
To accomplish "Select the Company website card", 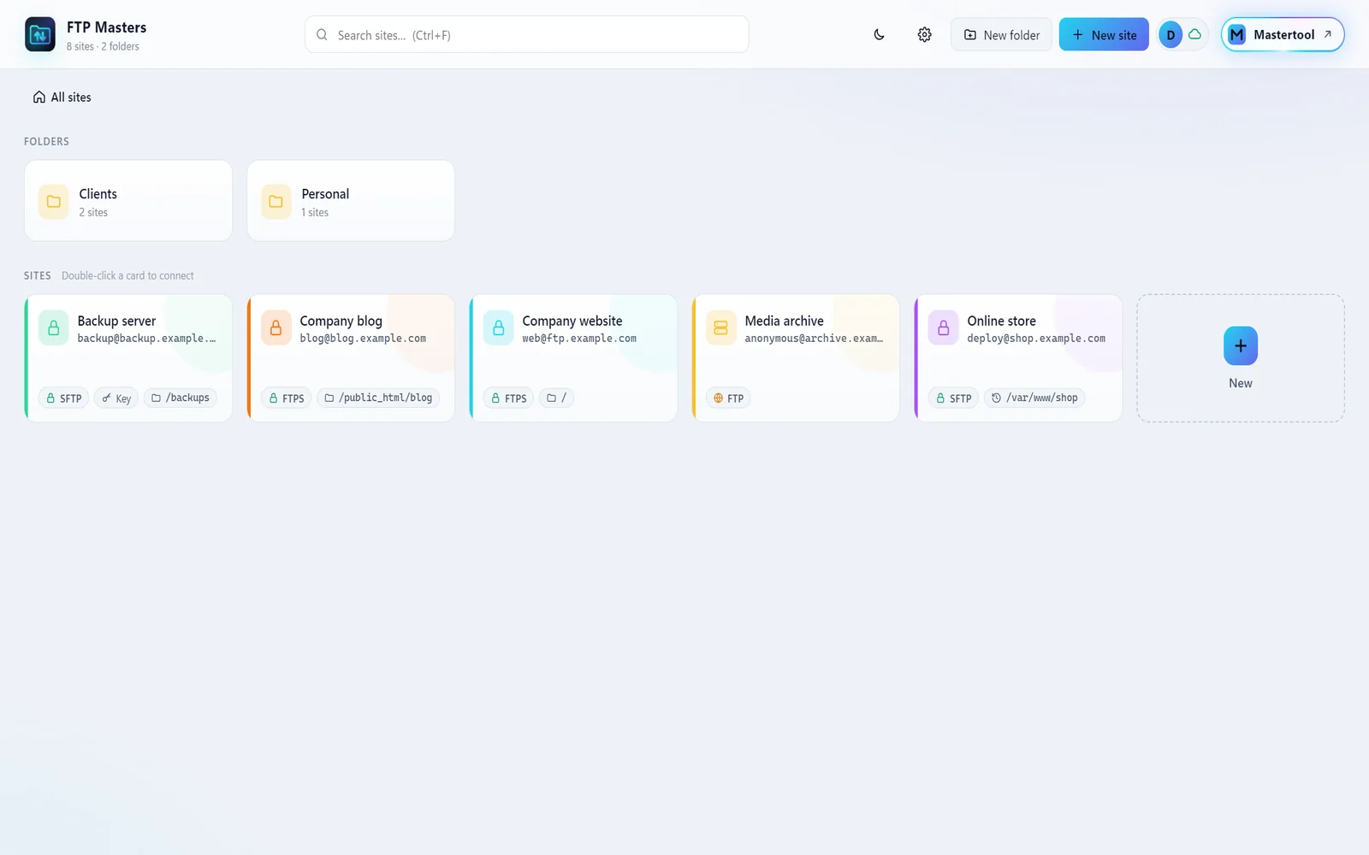I will pyautogui.click(x=573, y=358).
